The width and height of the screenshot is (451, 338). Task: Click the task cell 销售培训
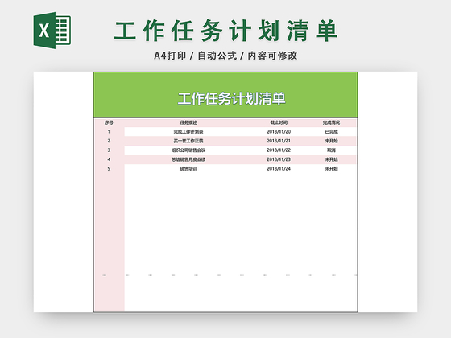pos(188,168)
